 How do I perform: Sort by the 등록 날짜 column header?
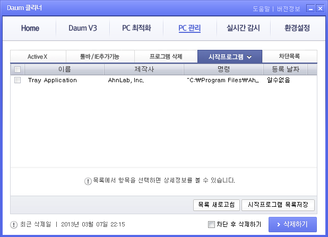pyautogui.click(x=286, y=69)
